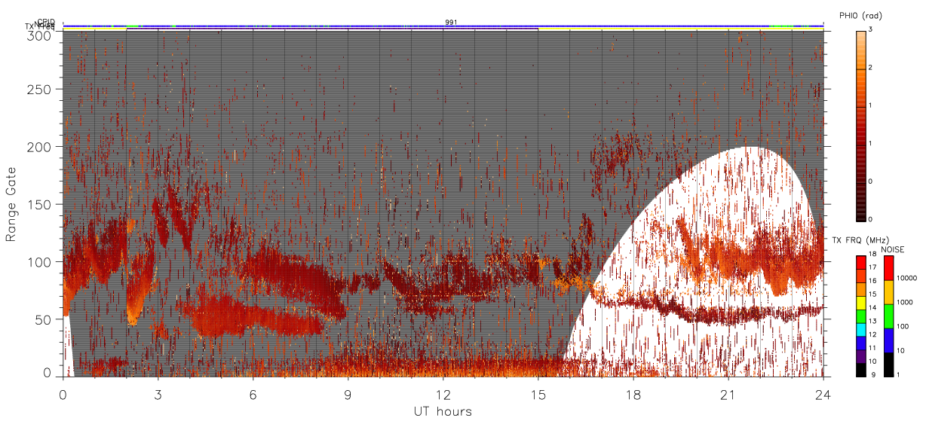Click the '18' label on TX FRQ legend
Viewport: 926px width, 427px height.
coord(873,255)
